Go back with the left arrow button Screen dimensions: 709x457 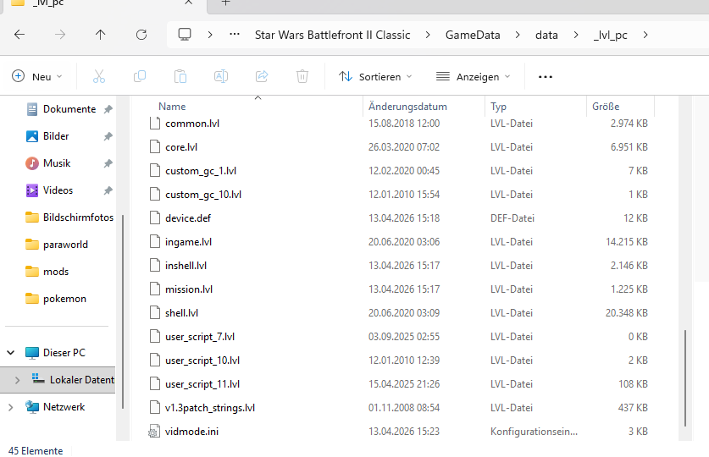(19, 35)
